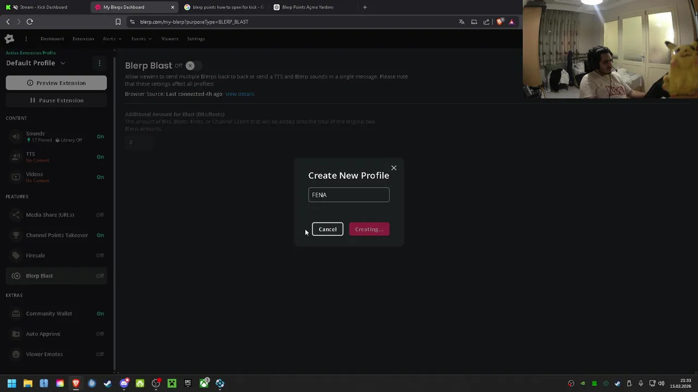
Task: Toggle Viewer Emotes Off setting
Action: point(100,354)
